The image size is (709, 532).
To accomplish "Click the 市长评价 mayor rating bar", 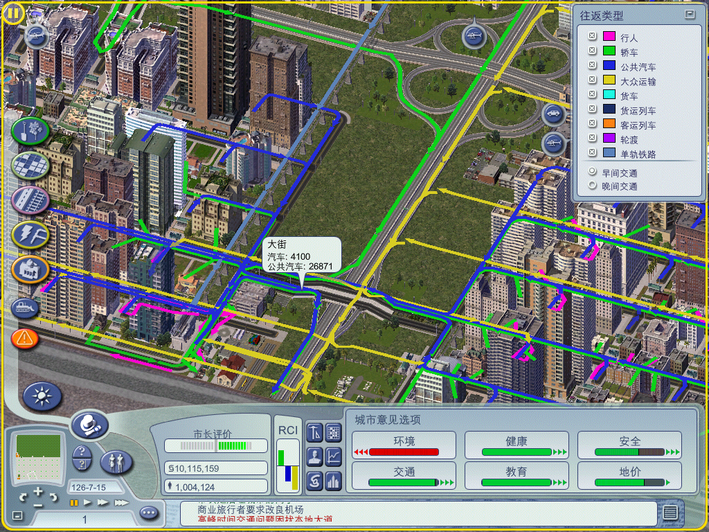I will (x=216, y=445).
